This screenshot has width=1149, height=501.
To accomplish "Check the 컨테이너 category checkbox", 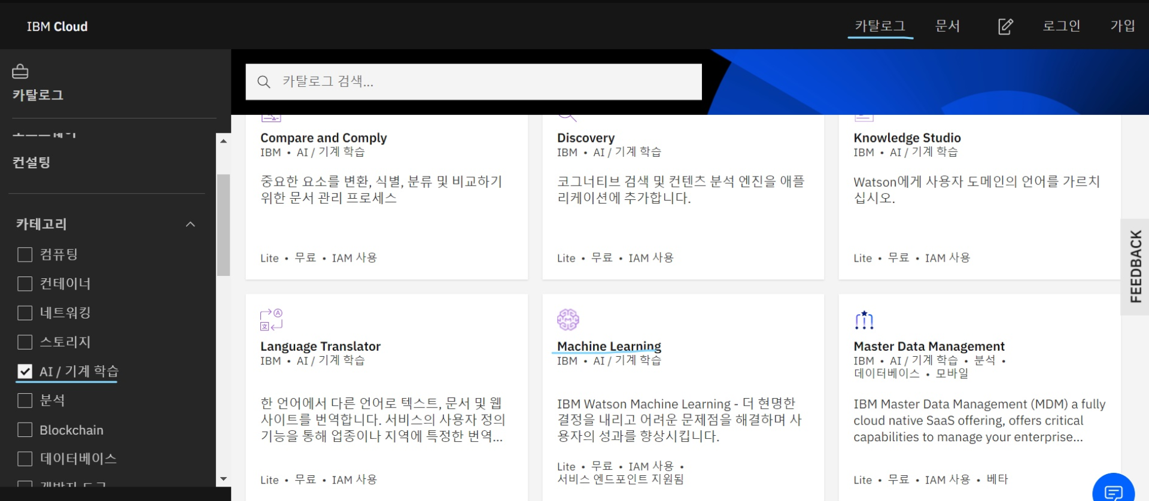I will [x=25, y=284].
